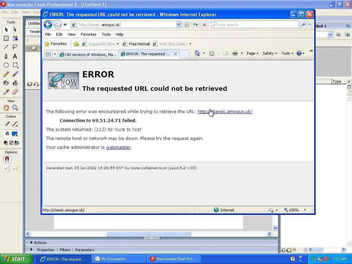Open the address bar URL dropdown
Screen dimensions: 352x264
pyautogui.click(x=178, y=24)
